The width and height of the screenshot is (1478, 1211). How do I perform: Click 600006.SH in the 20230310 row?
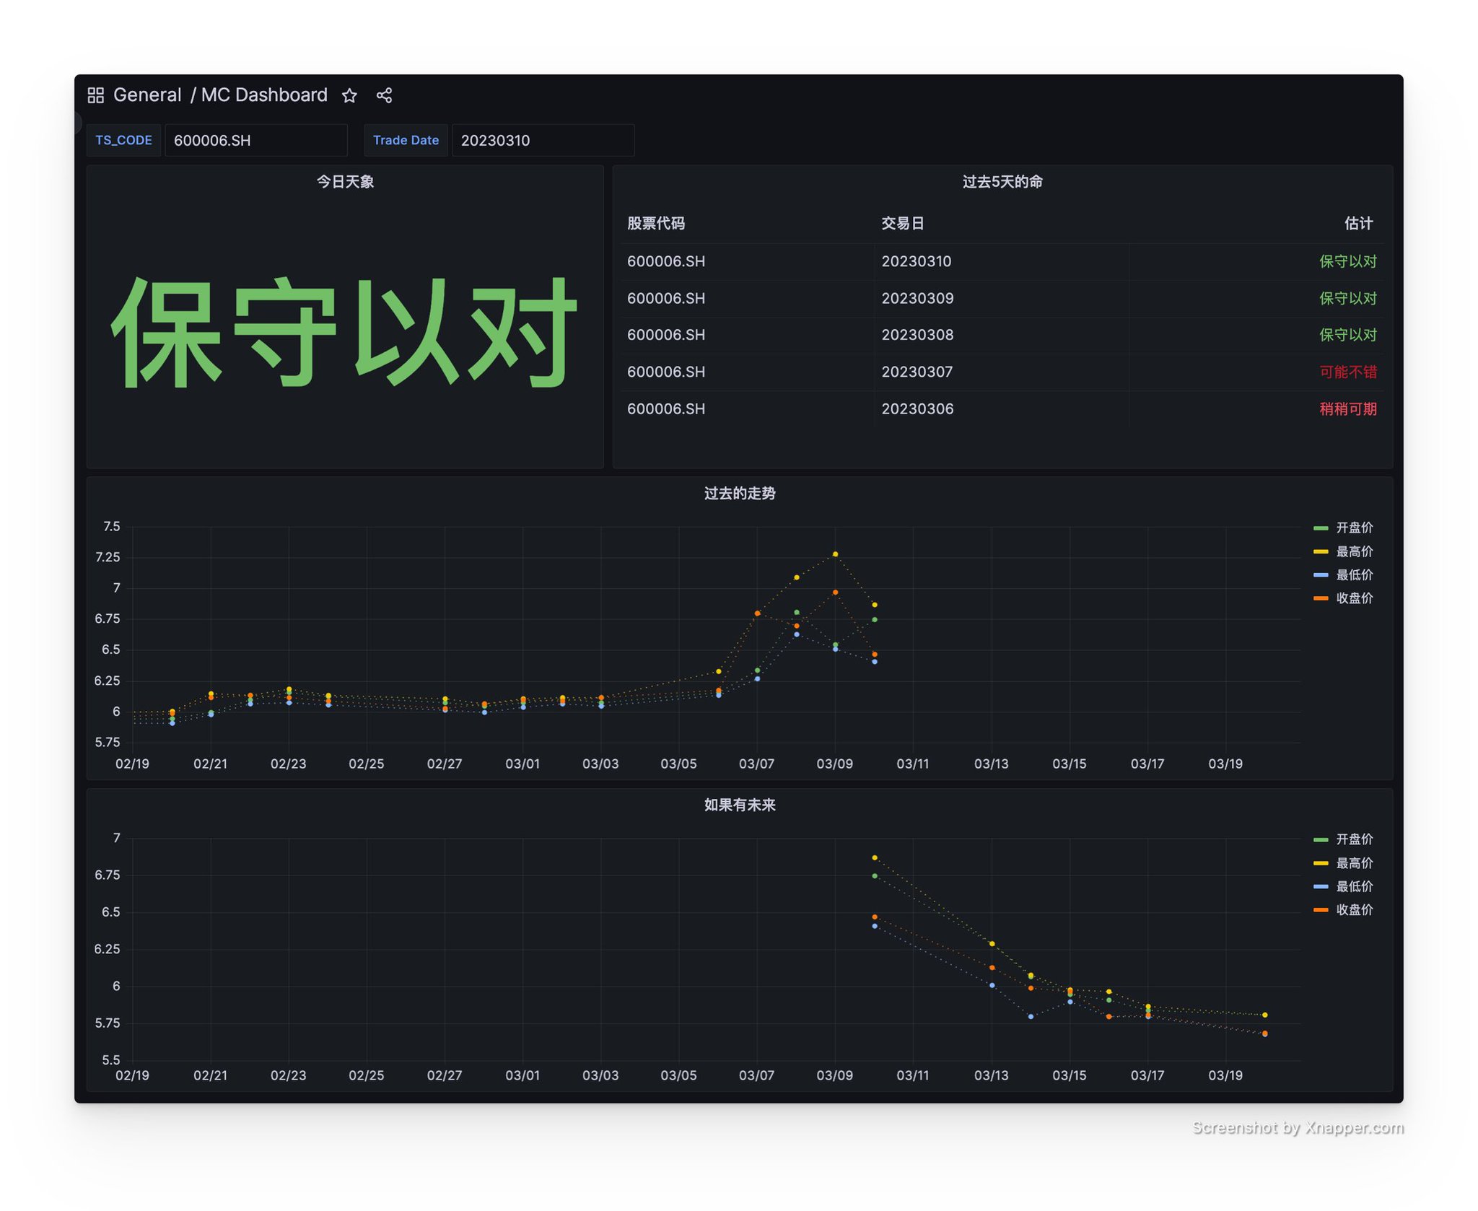click(x=666, y=261)
